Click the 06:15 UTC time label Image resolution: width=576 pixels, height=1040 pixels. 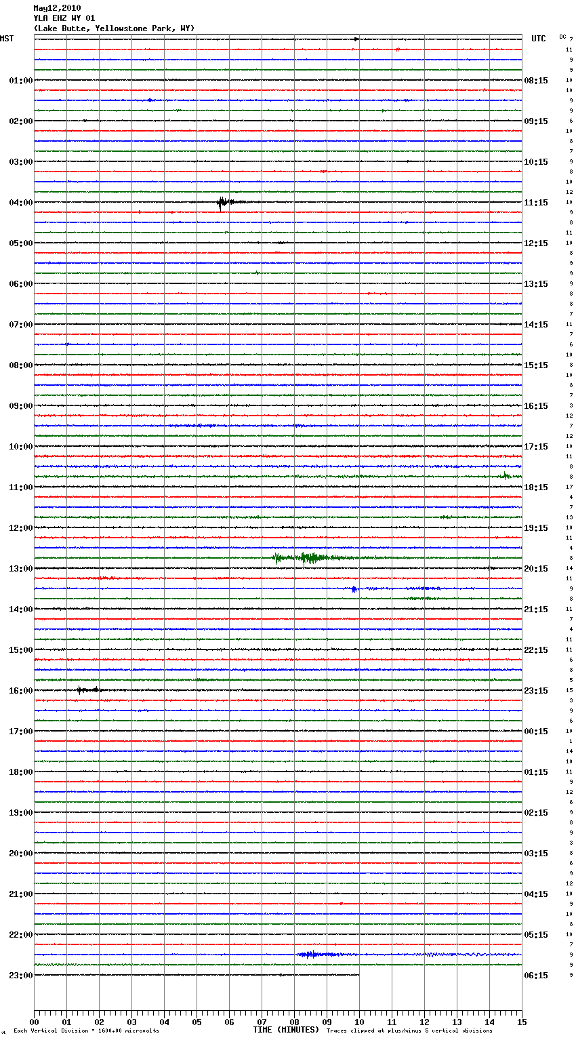point(536,976)
